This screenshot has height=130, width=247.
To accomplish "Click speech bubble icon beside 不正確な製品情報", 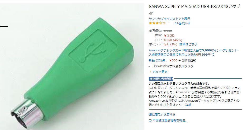I will (x=150, y=121).
